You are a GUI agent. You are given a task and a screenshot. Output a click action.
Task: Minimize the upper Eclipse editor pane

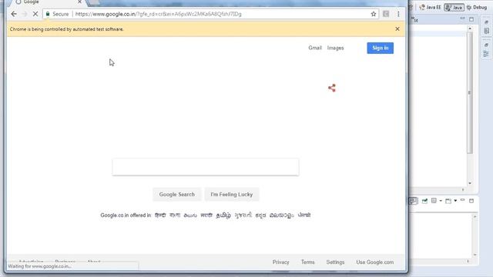click(x=462, y=18)
